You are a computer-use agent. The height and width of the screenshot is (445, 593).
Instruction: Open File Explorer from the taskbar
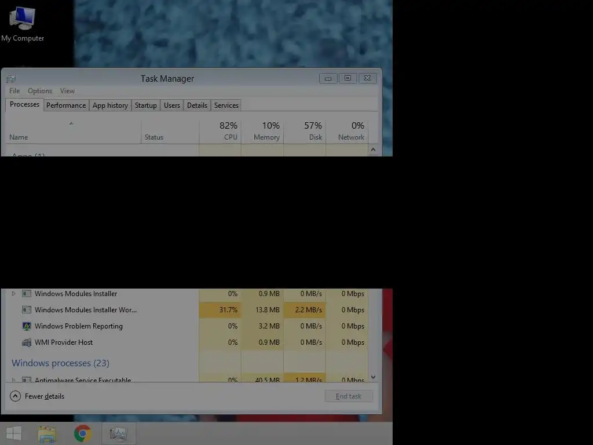coord(47,433)
